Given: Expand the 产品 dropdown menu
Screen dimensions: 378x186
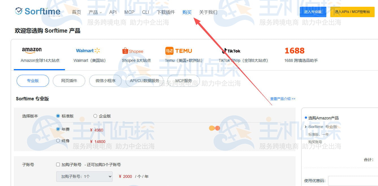Looking at the screenshot, I should pos(95,12).
